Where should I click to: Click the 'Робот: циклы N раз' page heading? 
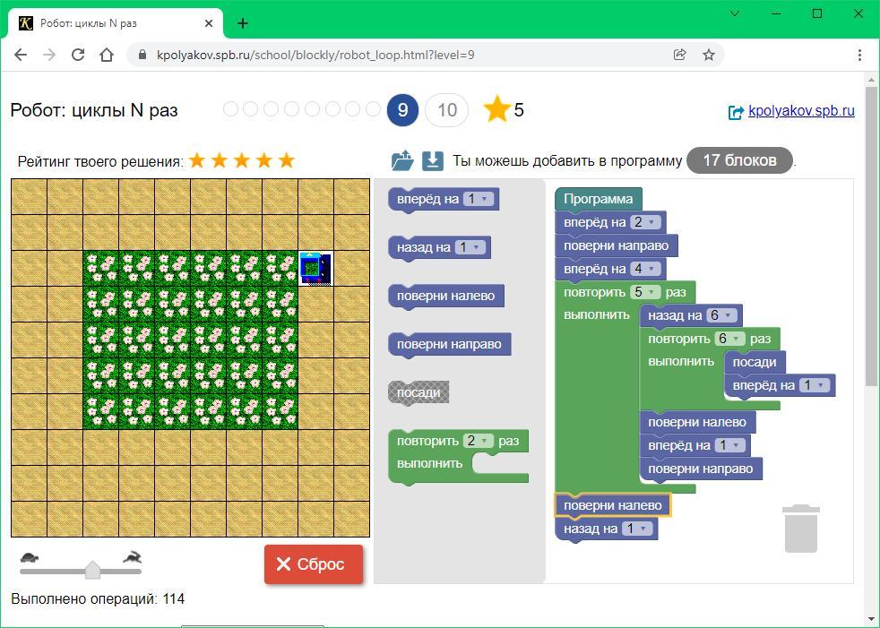pos(94,110)
